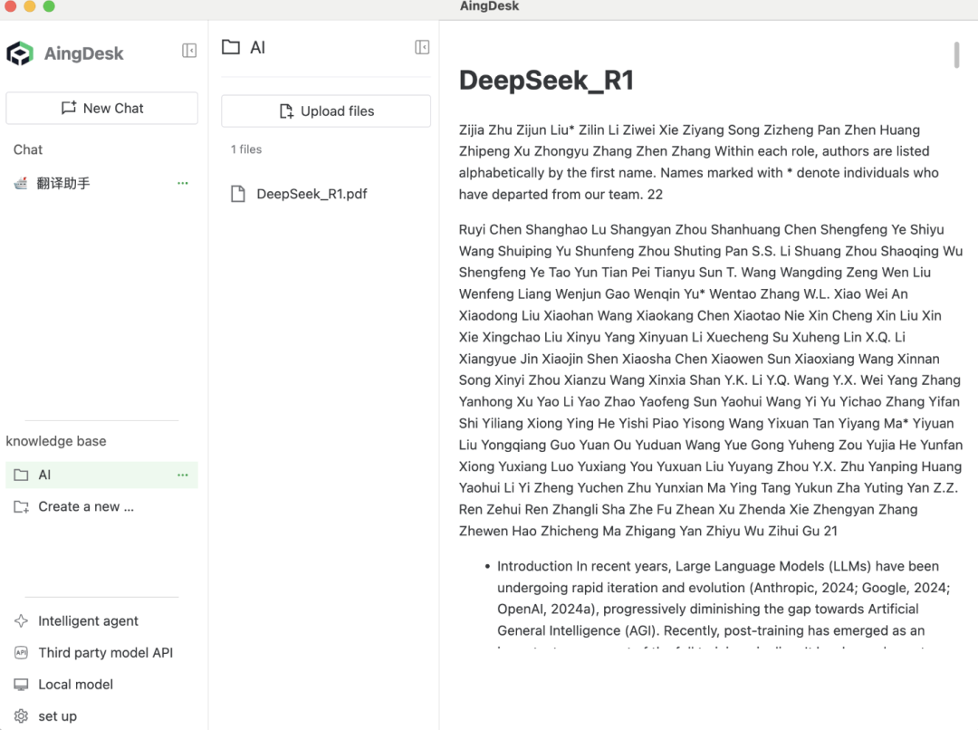Click the DeepSeek_R1.pdf document icon
The image size is (978, 730).
tap(238, 194)
